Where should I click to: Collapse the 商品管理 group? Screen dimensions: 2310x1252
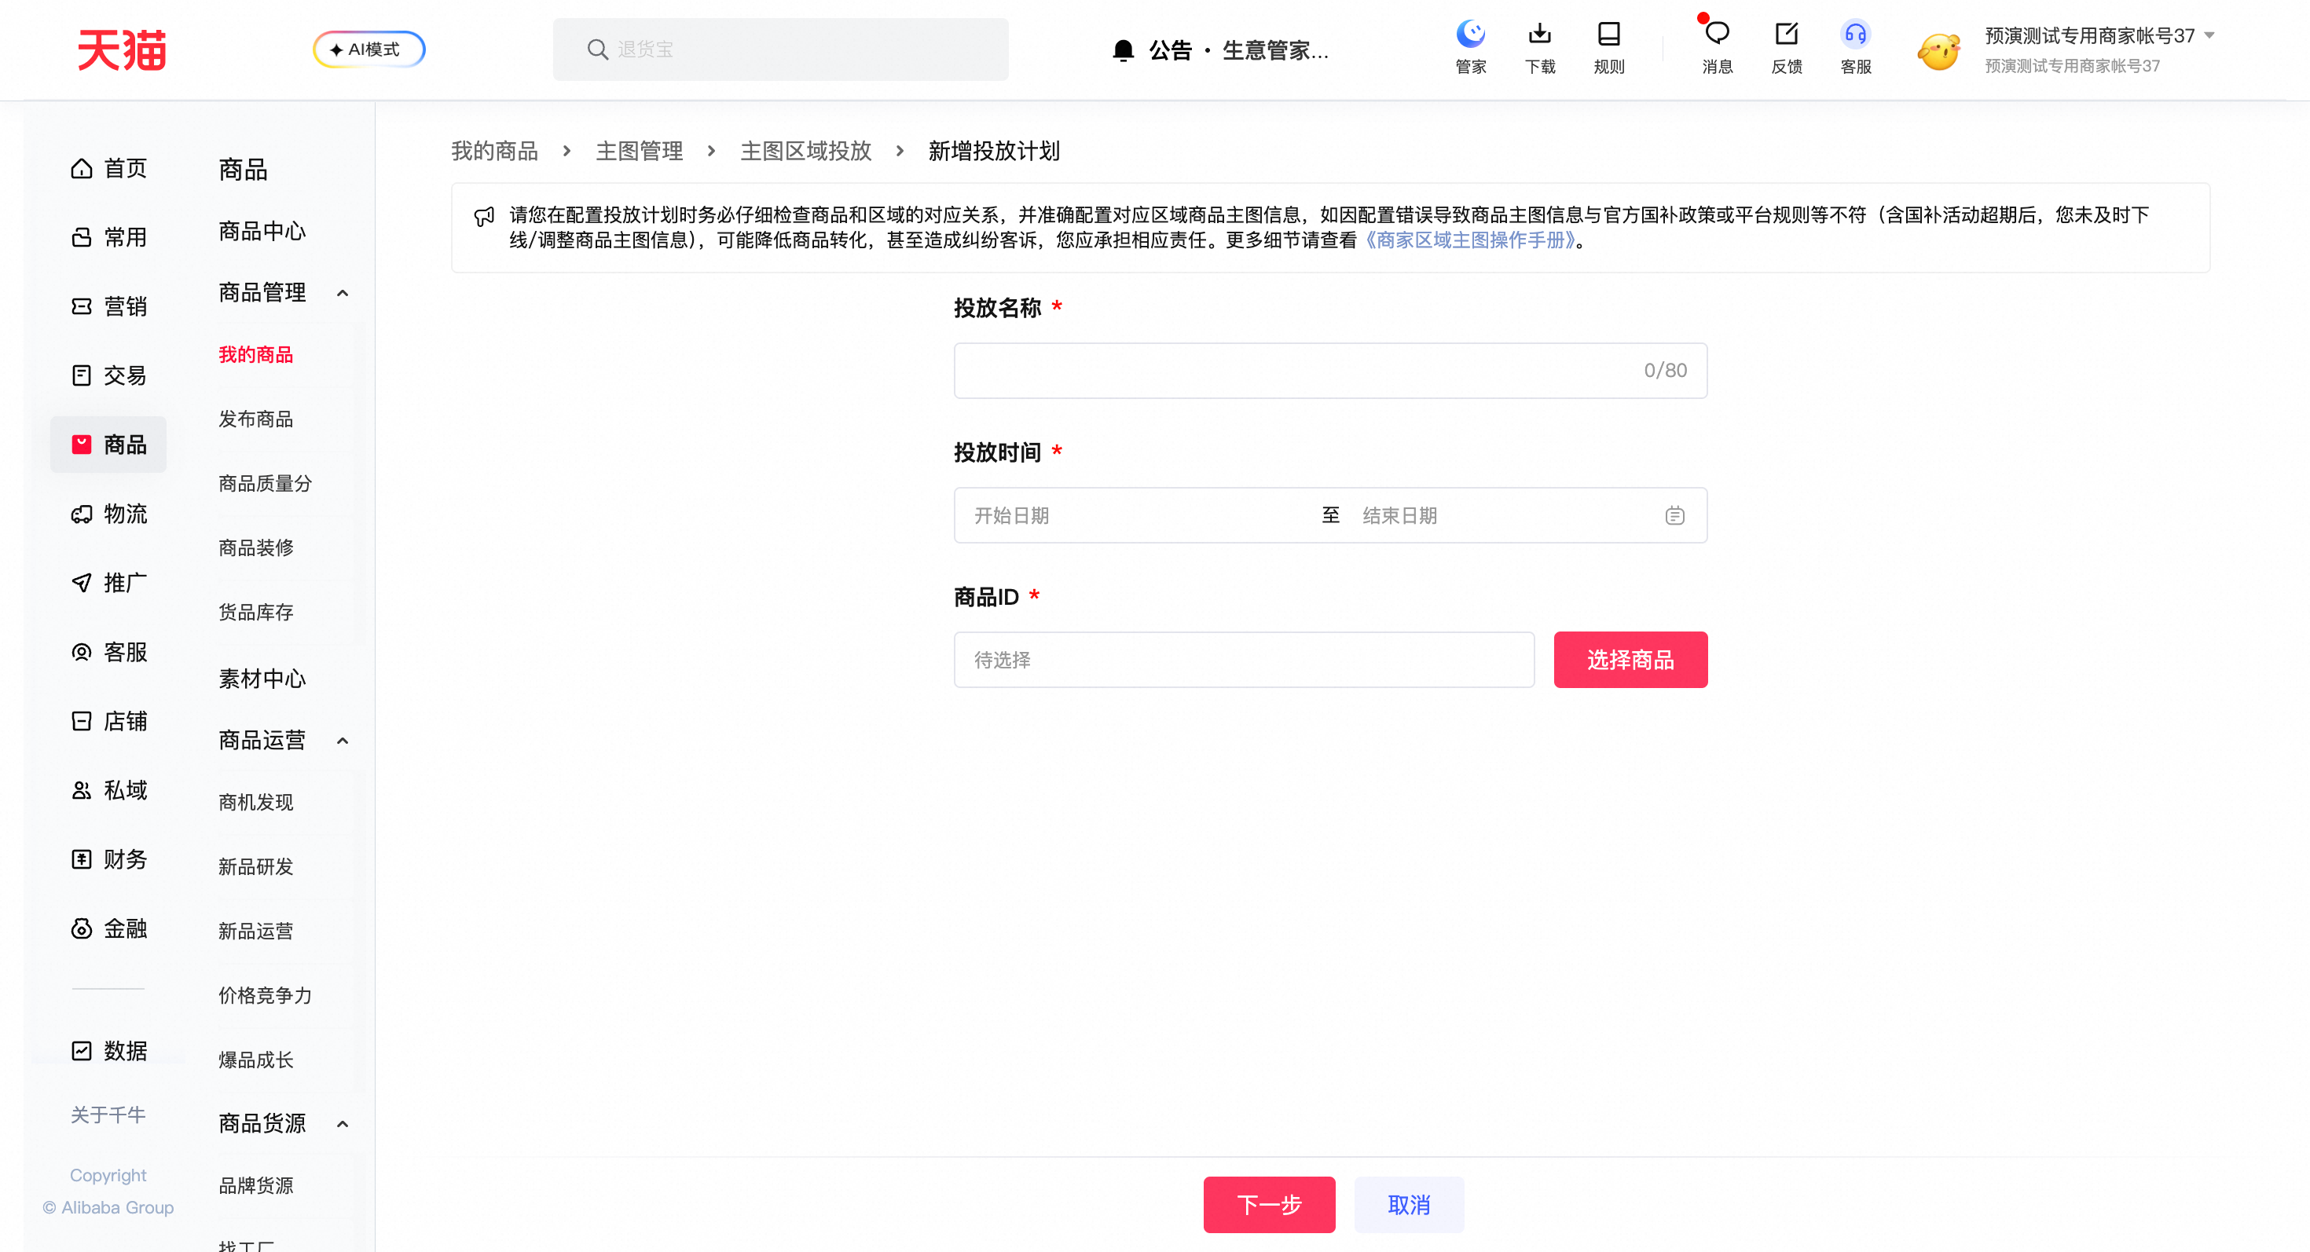(343, 293)
